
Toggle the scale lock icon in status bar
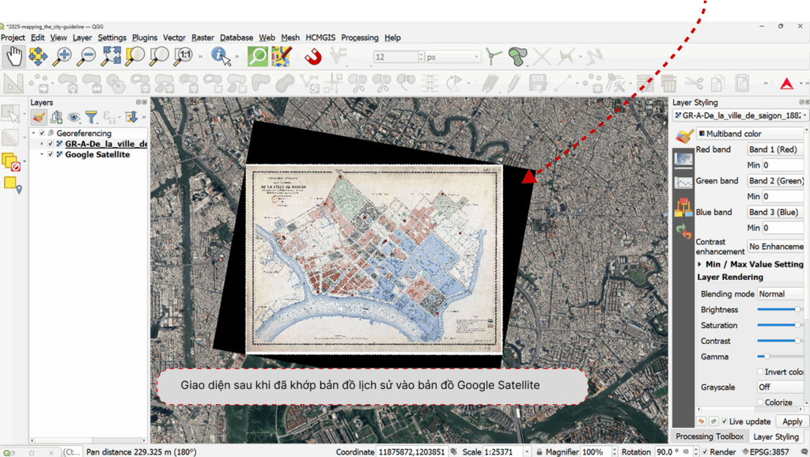(x=539, y=451)
